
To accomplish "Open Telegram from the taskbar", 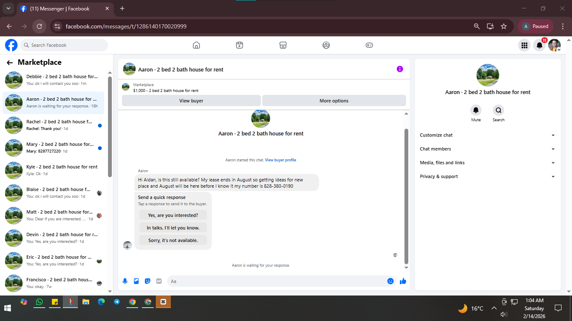I will pos(117,302).
